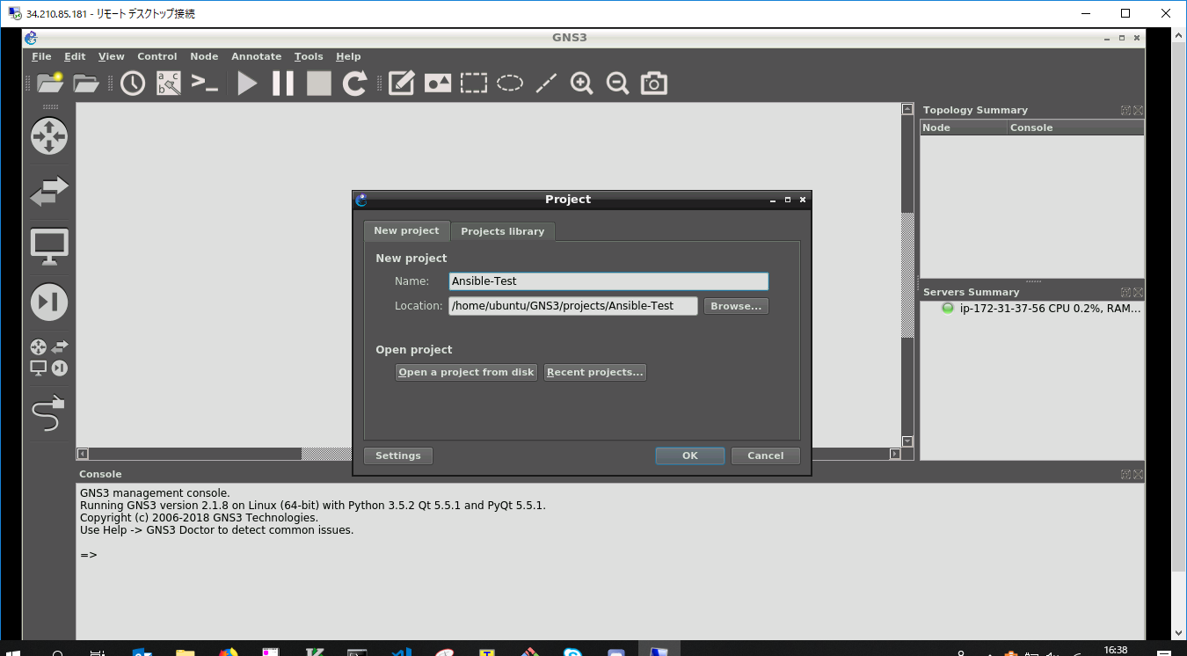Viewport: 1187px width, 656px height.
Task: Open a project with the open-folder toolbar icon
Action: pyautogui.click(x=86, y=83)
